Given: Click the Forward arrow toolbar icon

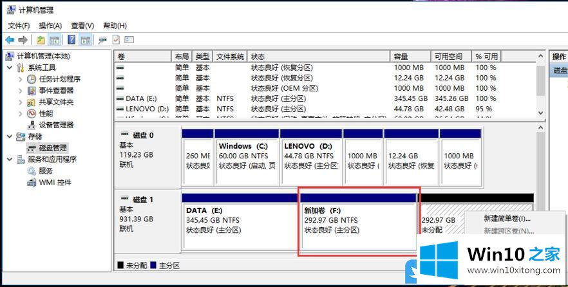Looking at the screenshot, I should [x=23, y=40].
